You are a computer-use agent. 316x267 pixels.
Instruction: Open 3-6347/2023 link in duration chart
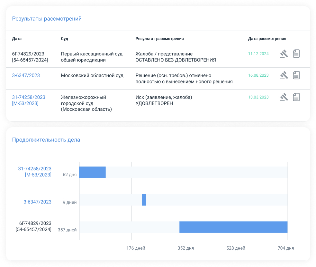click(37, 202)
